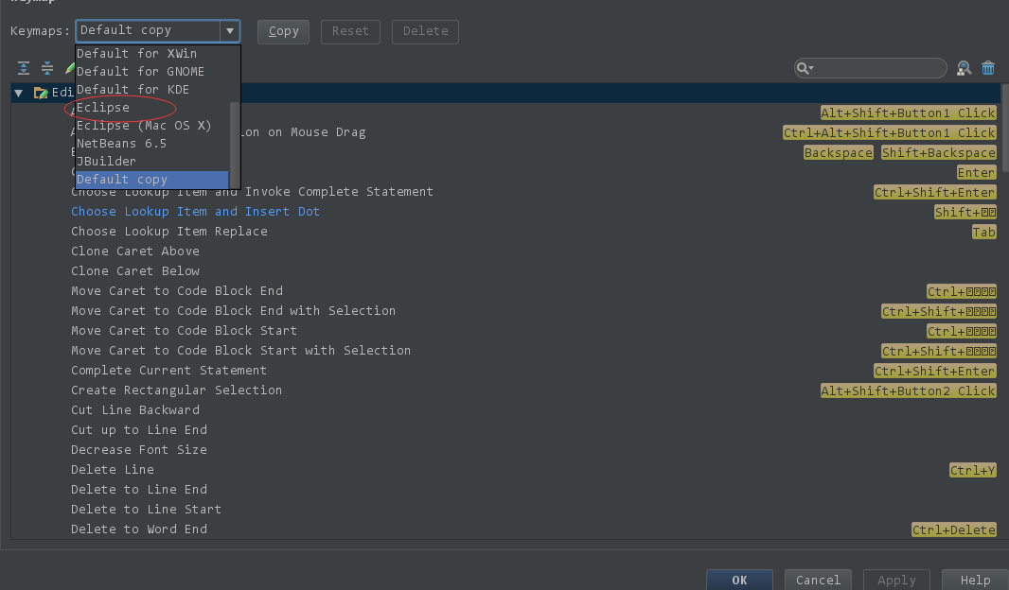This screenshot has width=1009, height=590.
Task: Select Decrease Font Size action
Action: click(x=139, y=450)
